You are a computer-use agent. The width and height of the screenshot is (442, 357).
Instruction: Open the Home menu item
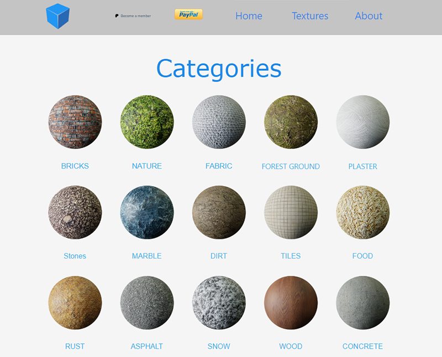[249, 16]
